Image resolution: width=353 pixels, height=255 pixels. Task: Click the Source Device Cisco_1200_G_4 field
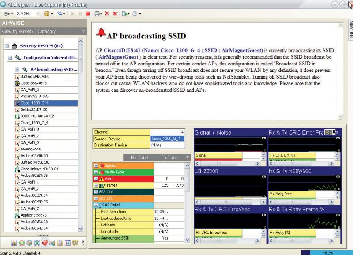pyautogui.click(x=167, y=139)
